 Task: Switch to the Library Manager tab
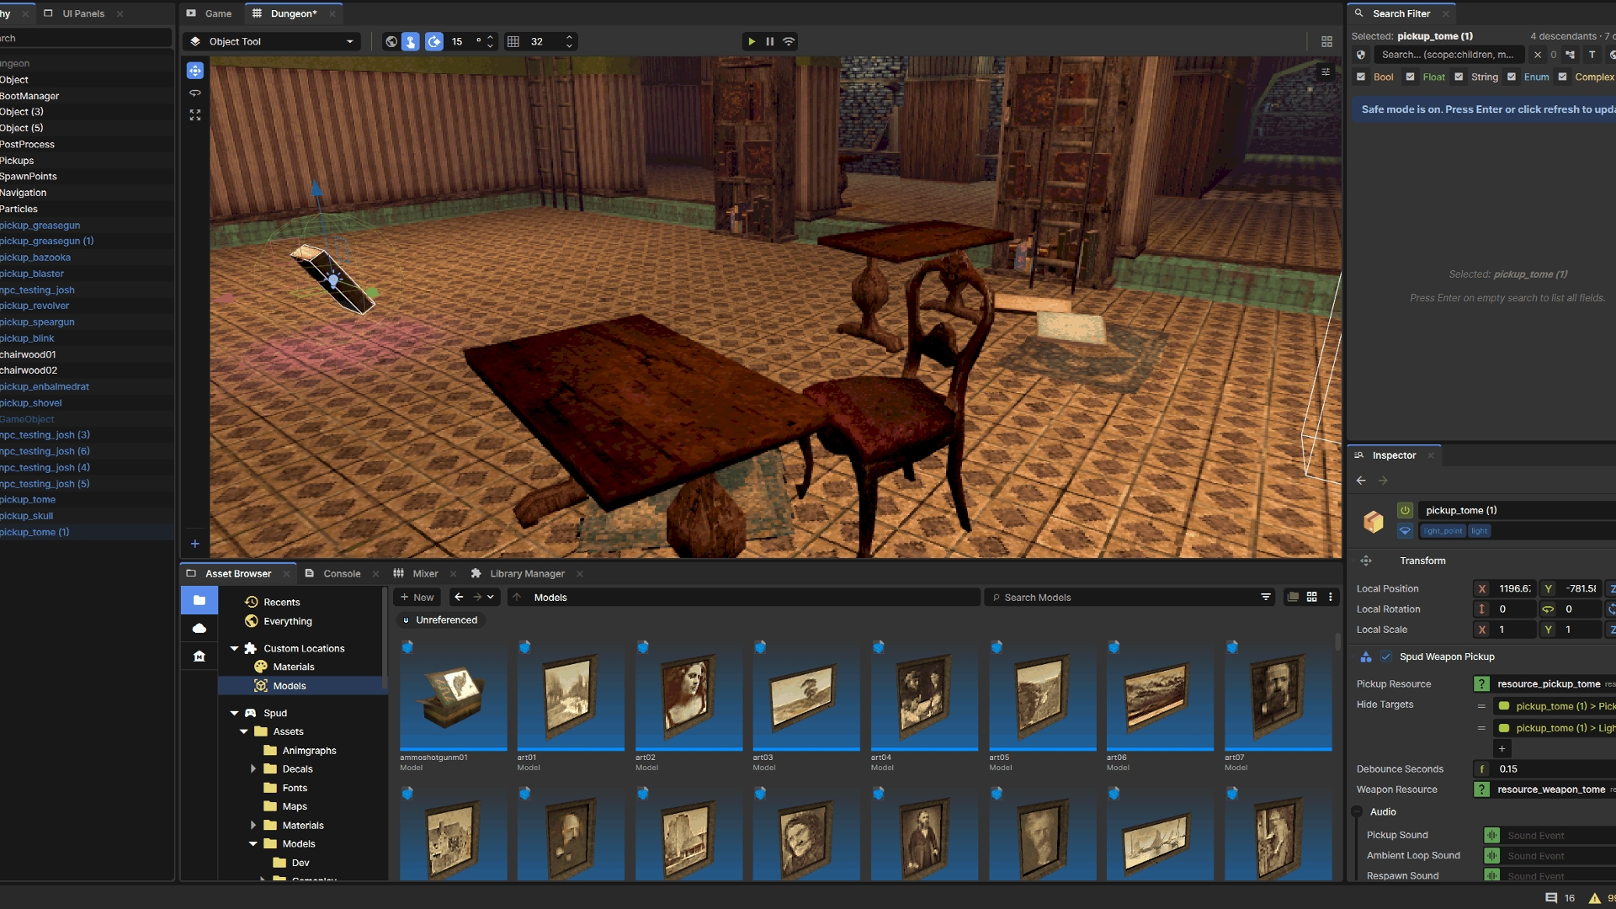click(526, 573)
